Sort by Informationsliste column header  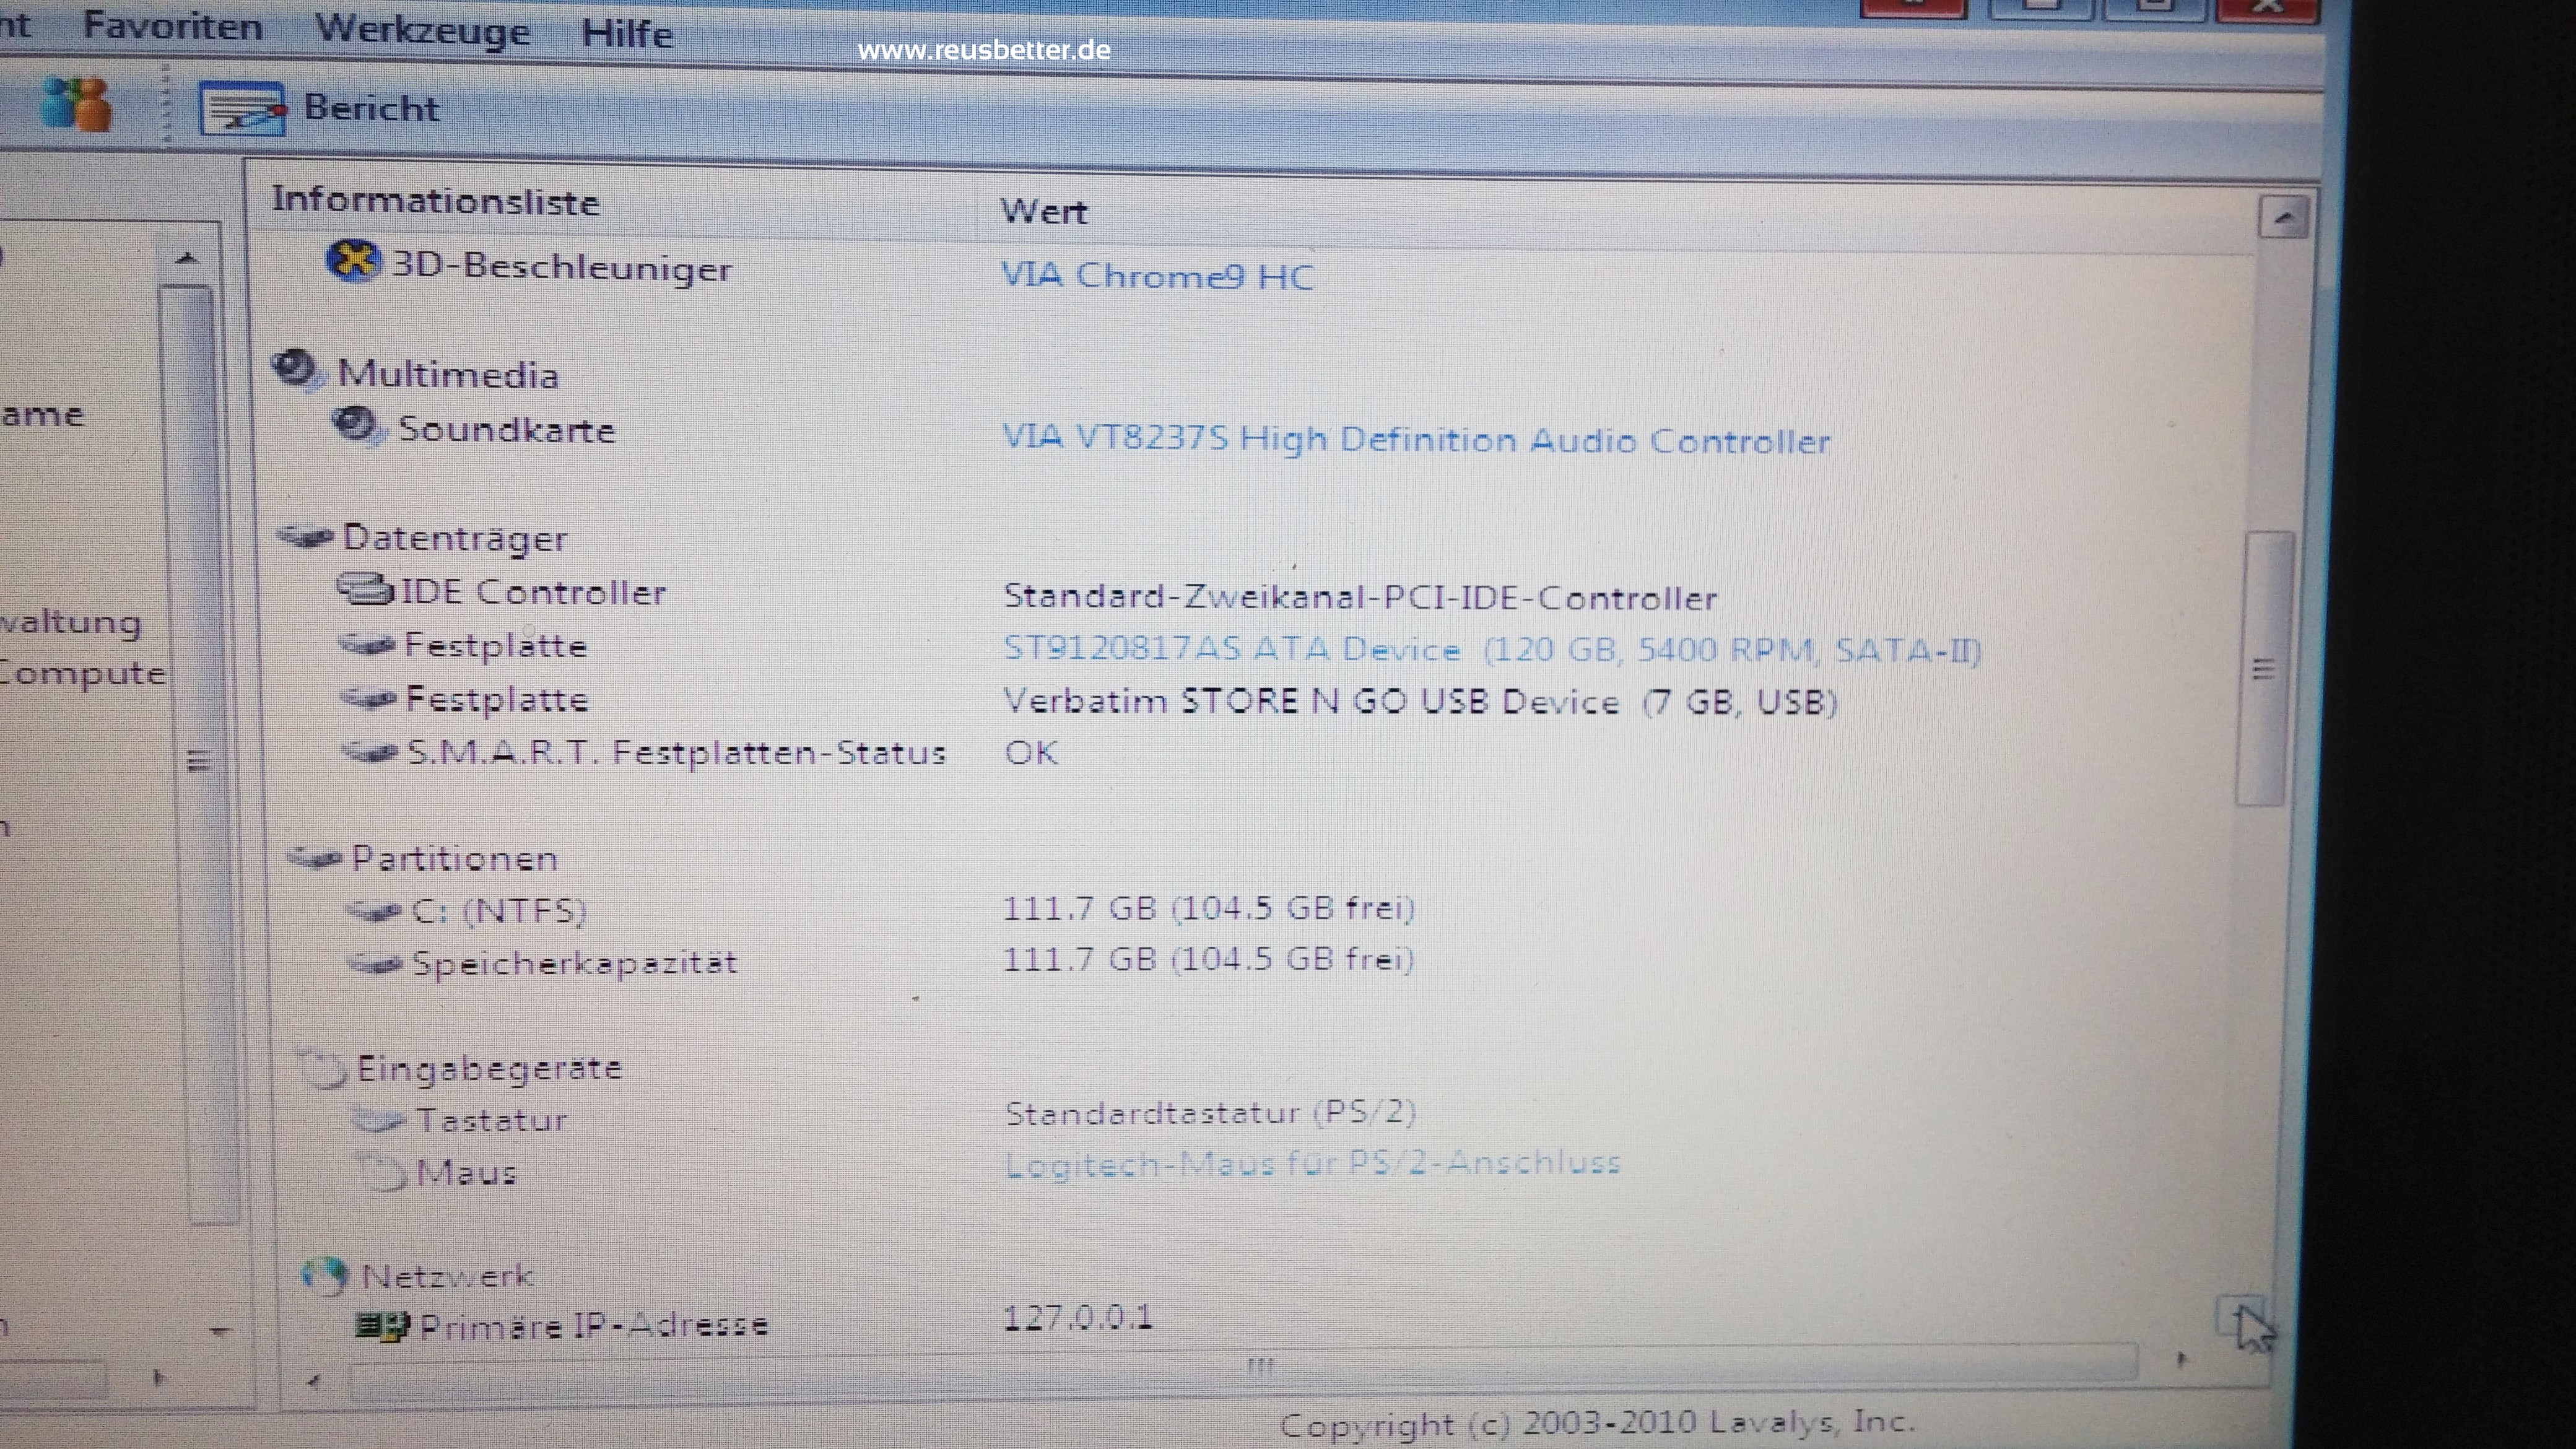pos(435,201)
